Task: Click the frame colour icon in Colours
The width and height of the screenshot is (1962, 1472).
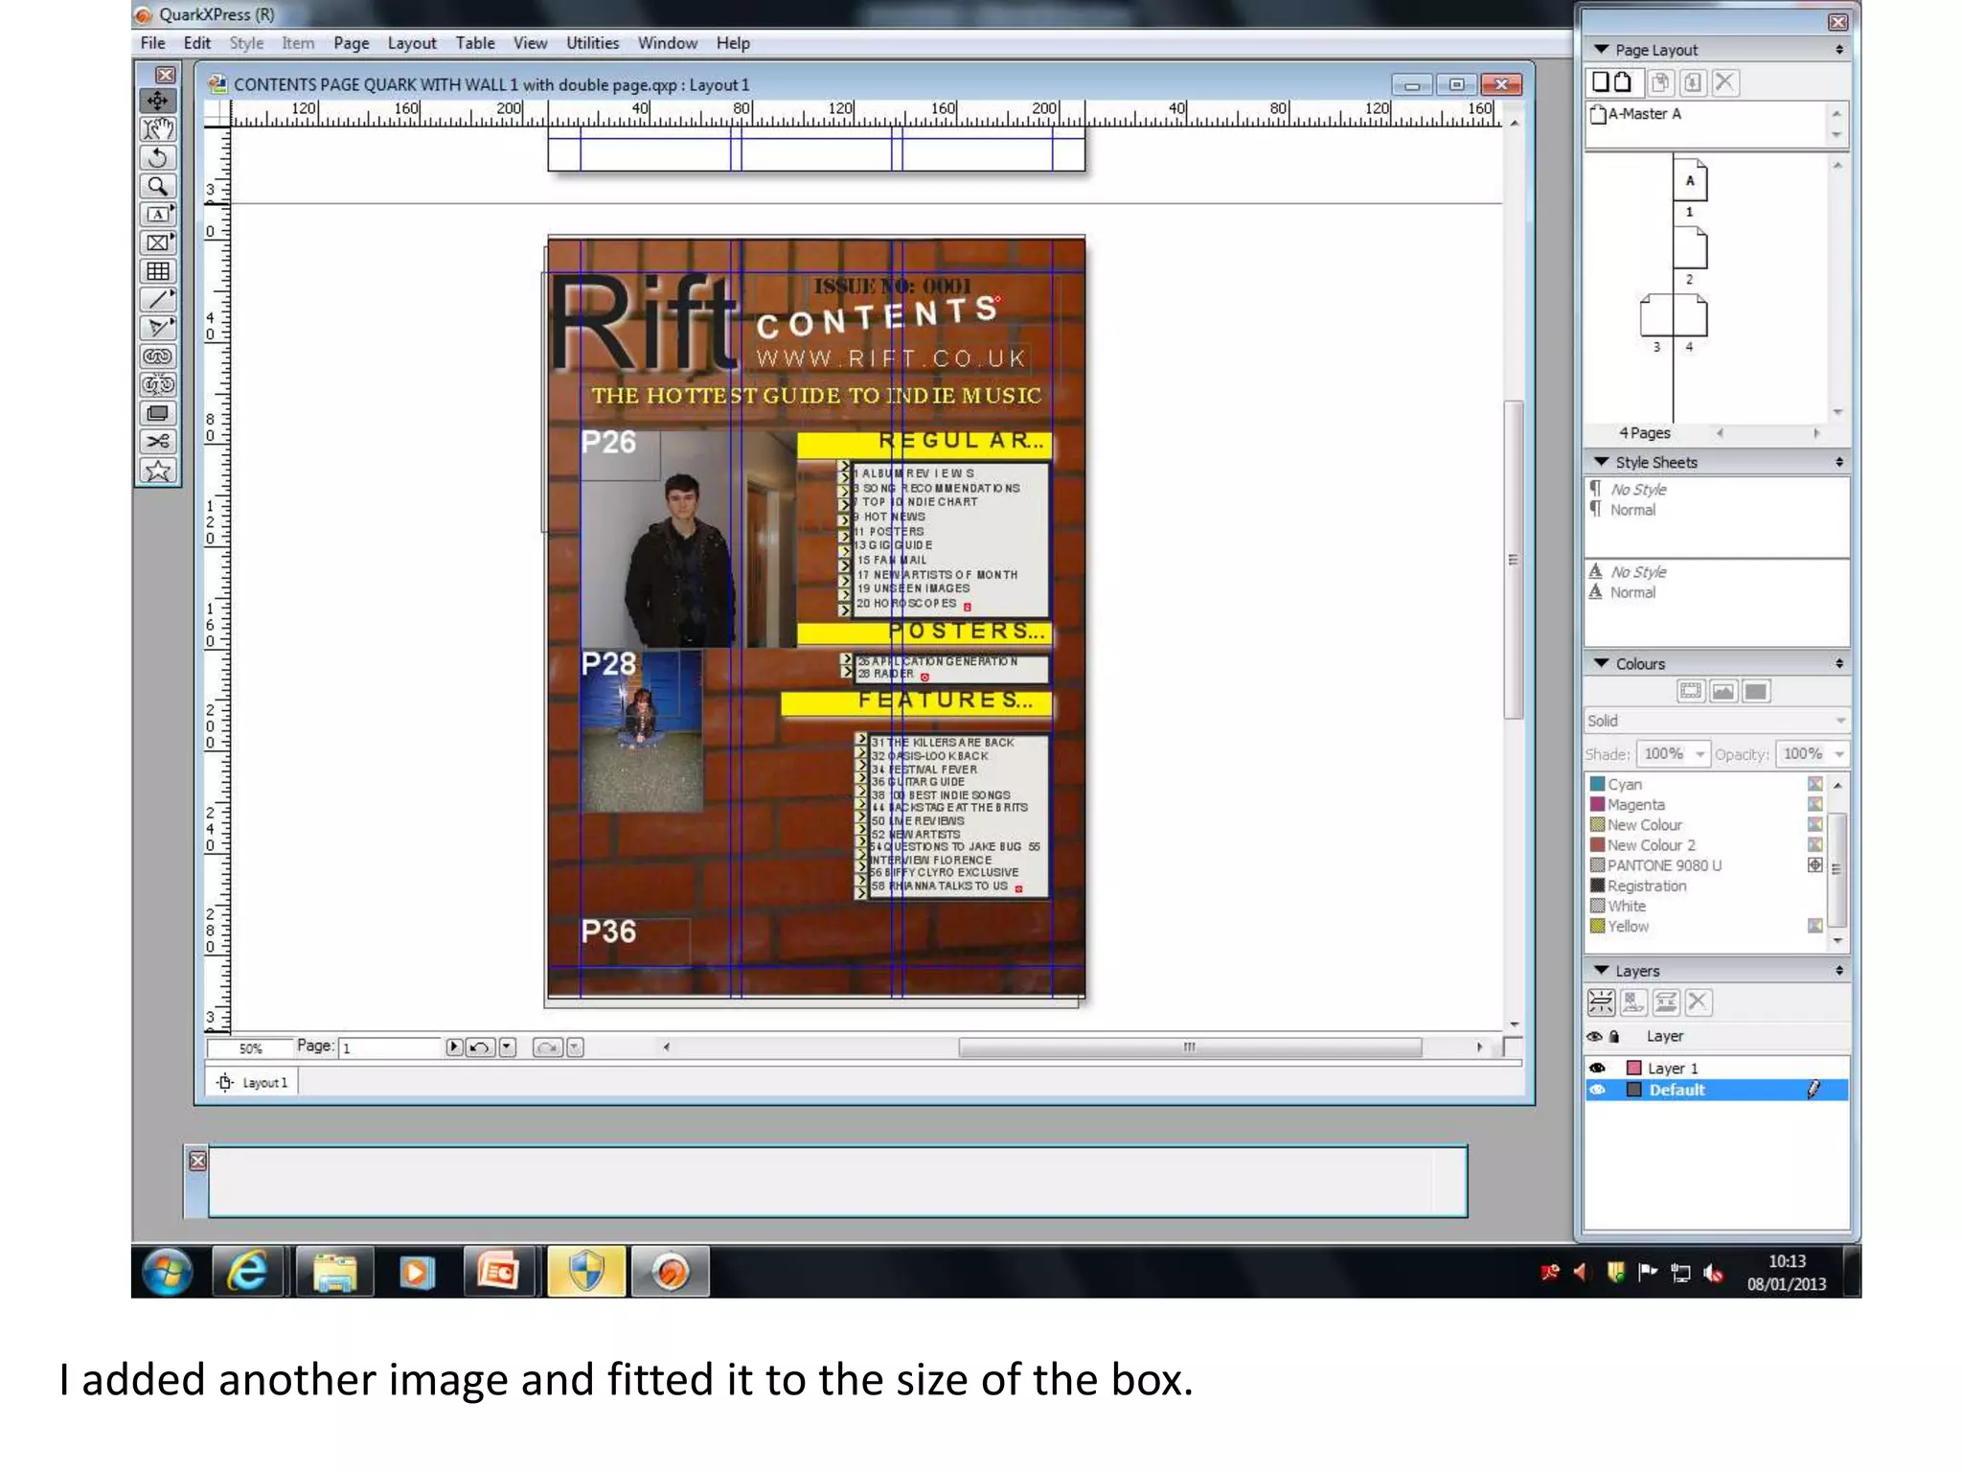Action: 1691,691
